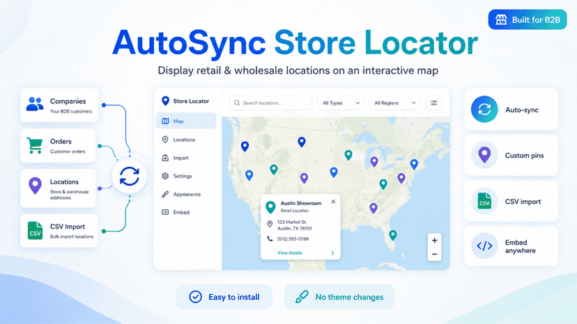
Task: Click the Auto-sync feature icon
Action: click(x=484, y=109)
